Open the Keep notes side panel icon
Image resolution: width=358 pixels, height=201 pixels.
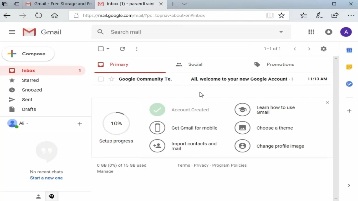349,67
